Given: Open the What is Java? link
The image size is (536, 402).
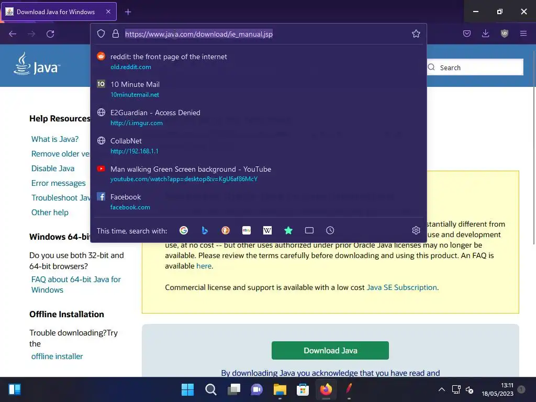Looking at the screenshot, I should (54, 139).
